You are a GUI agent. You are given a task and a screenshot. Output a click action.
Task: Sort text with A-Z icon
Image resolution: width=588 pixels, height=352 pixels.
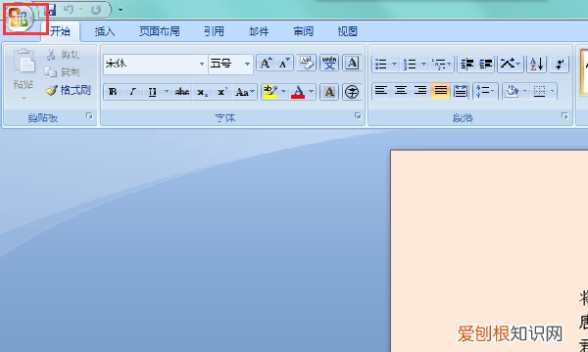(537, 64)
